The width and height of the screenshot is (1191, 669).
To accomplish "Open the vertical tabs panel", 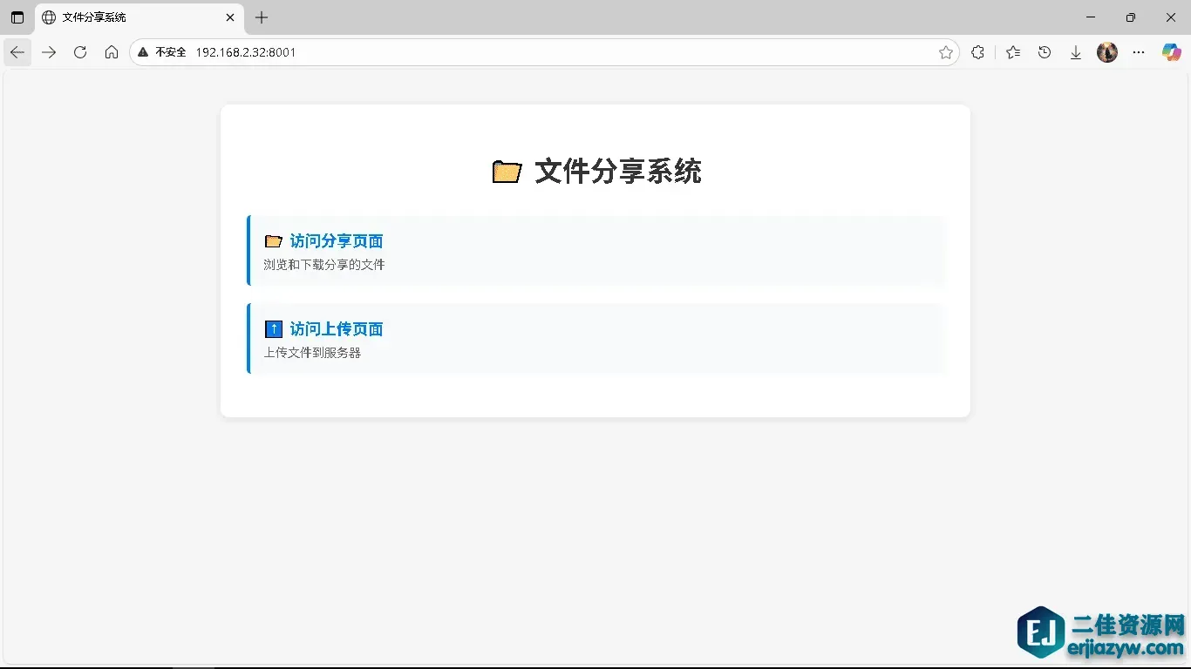I will [17, 17].
